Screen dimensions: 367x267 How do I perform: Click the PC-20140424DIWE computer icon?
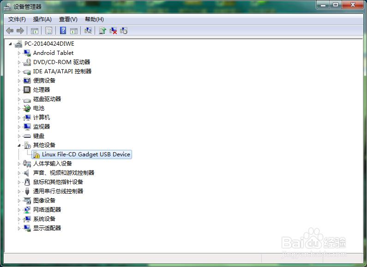(x=18, y=44)
